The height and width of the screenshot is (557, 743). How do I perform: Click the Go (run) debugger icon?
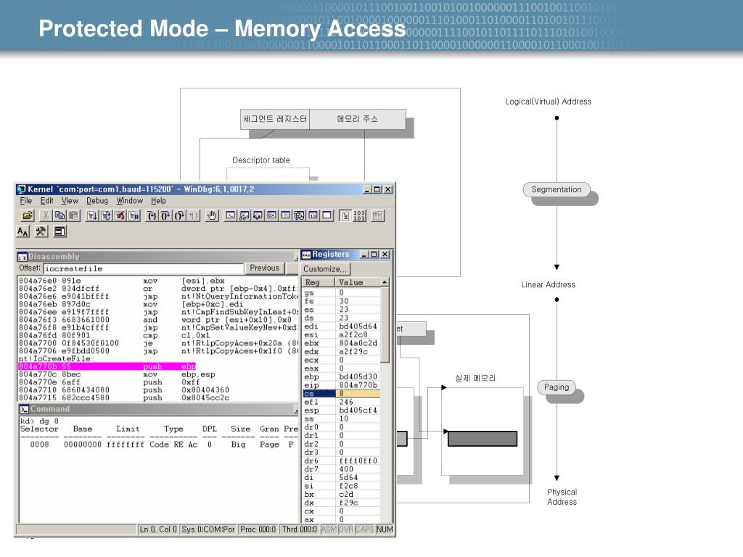92,215
